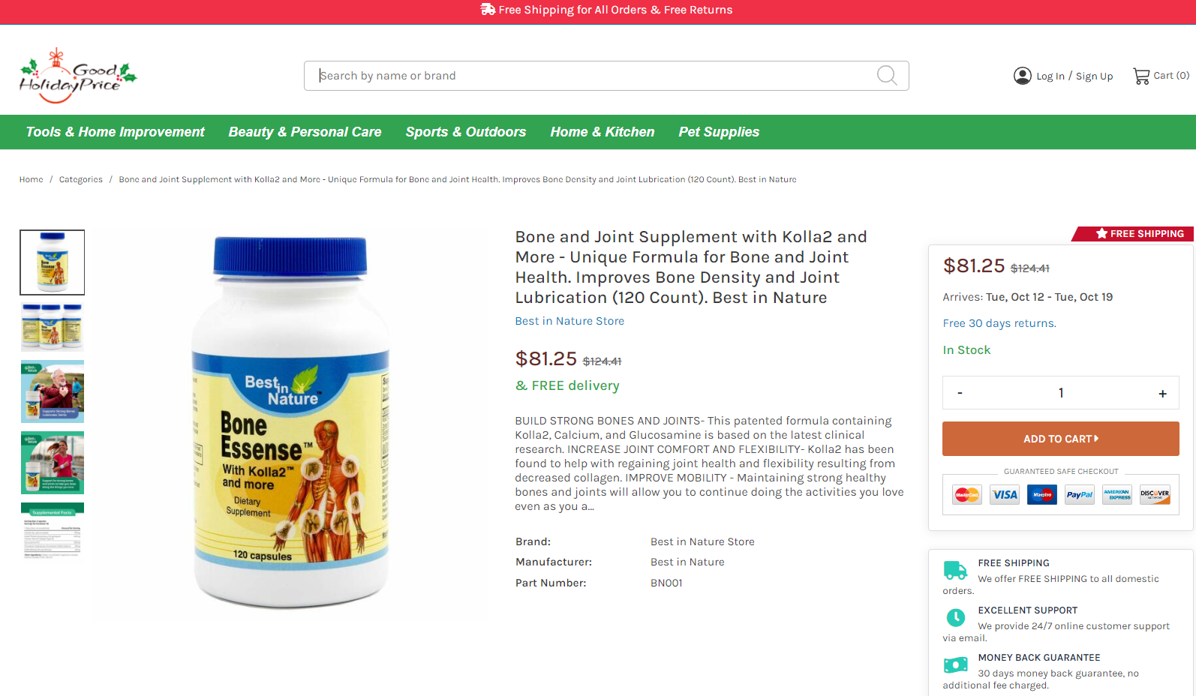
Task: Click the Discover card icon
Action: (1155, 495)
